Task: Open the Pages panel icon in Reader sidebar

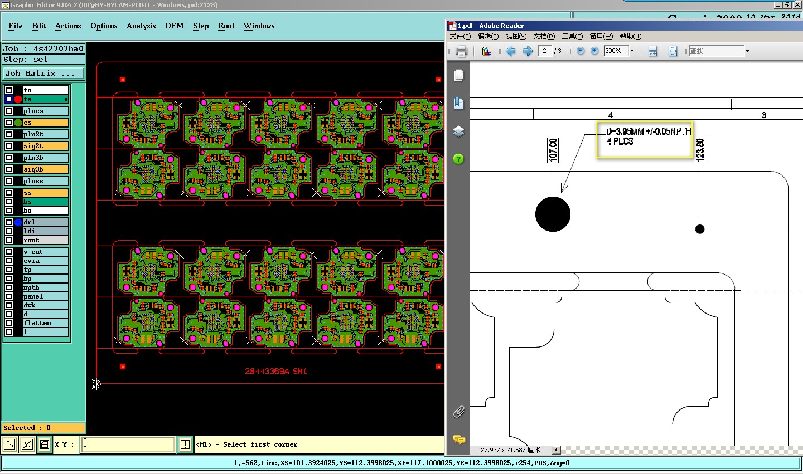Action: (x=458, y=75)
